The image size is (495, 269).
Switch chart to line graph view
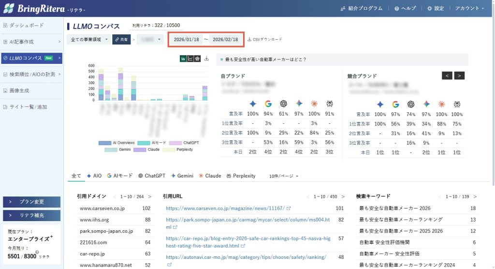pyautogui.click(x=190, y=59)
